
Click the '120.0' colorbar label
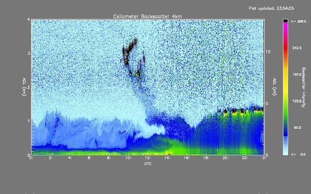[297, 101]
